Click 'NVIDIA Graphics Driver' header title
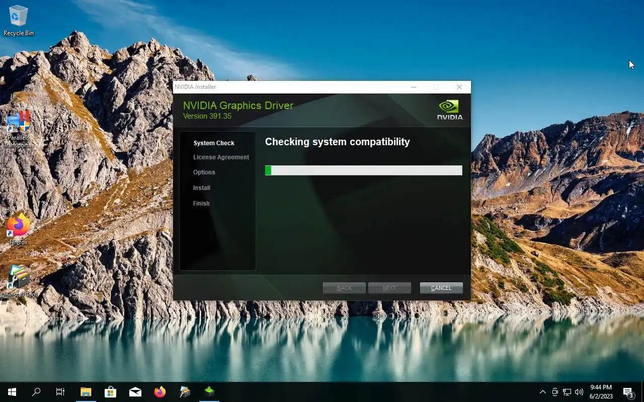 click(x=238, y=106)
